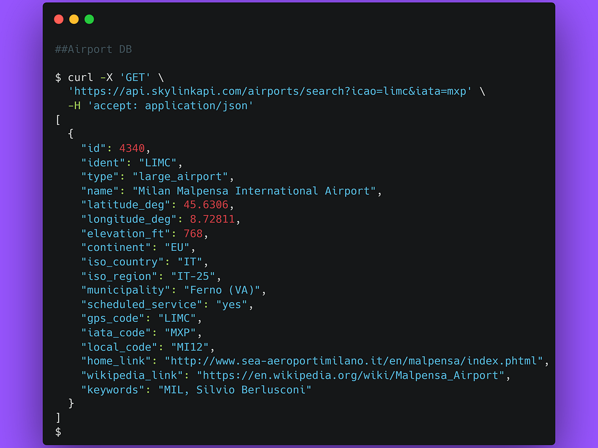The image size is (598, 448).
Task: Click the "large_airport" type value
Action: [180, 177]
